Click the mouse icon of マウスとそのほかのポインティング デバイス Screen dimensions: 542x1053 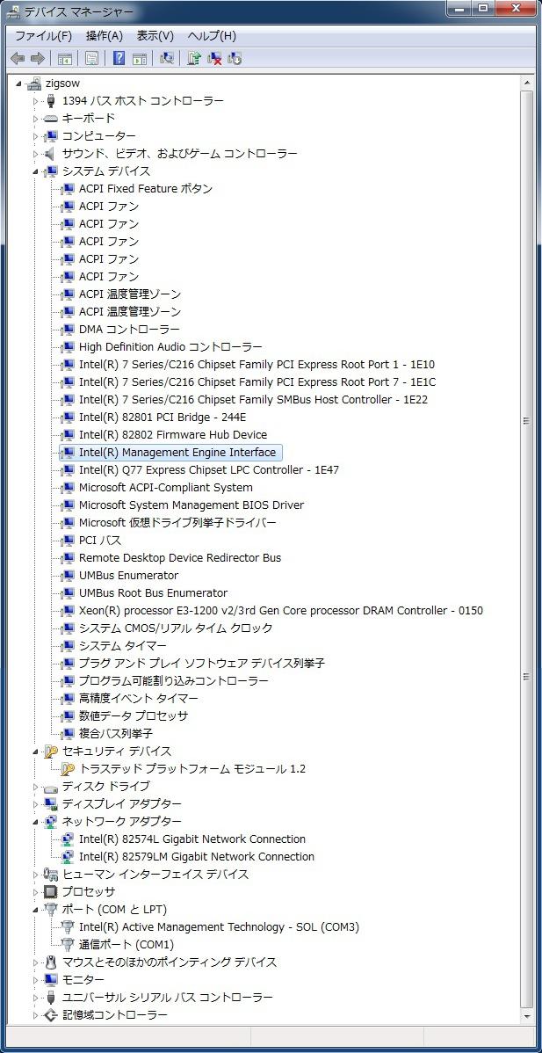tap(51, 962)
